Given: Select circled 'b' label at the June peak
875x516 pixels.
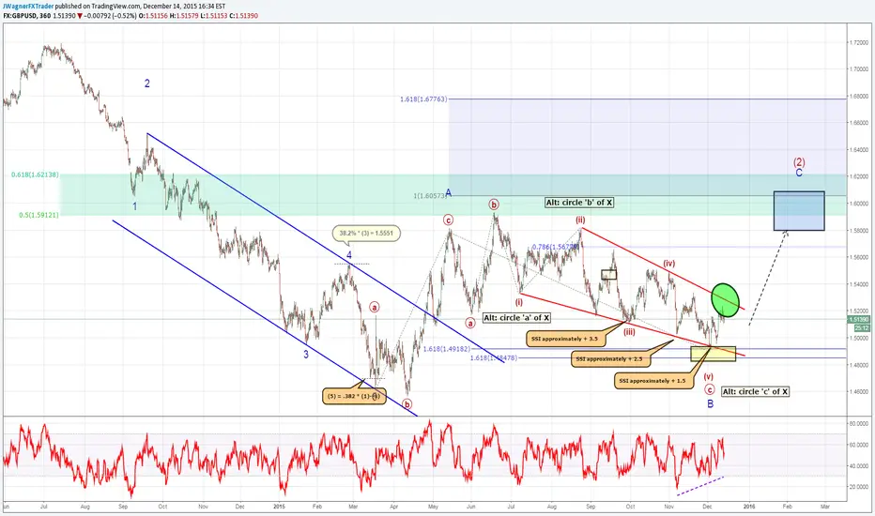Looking at the screenshot, I should 494,205.
